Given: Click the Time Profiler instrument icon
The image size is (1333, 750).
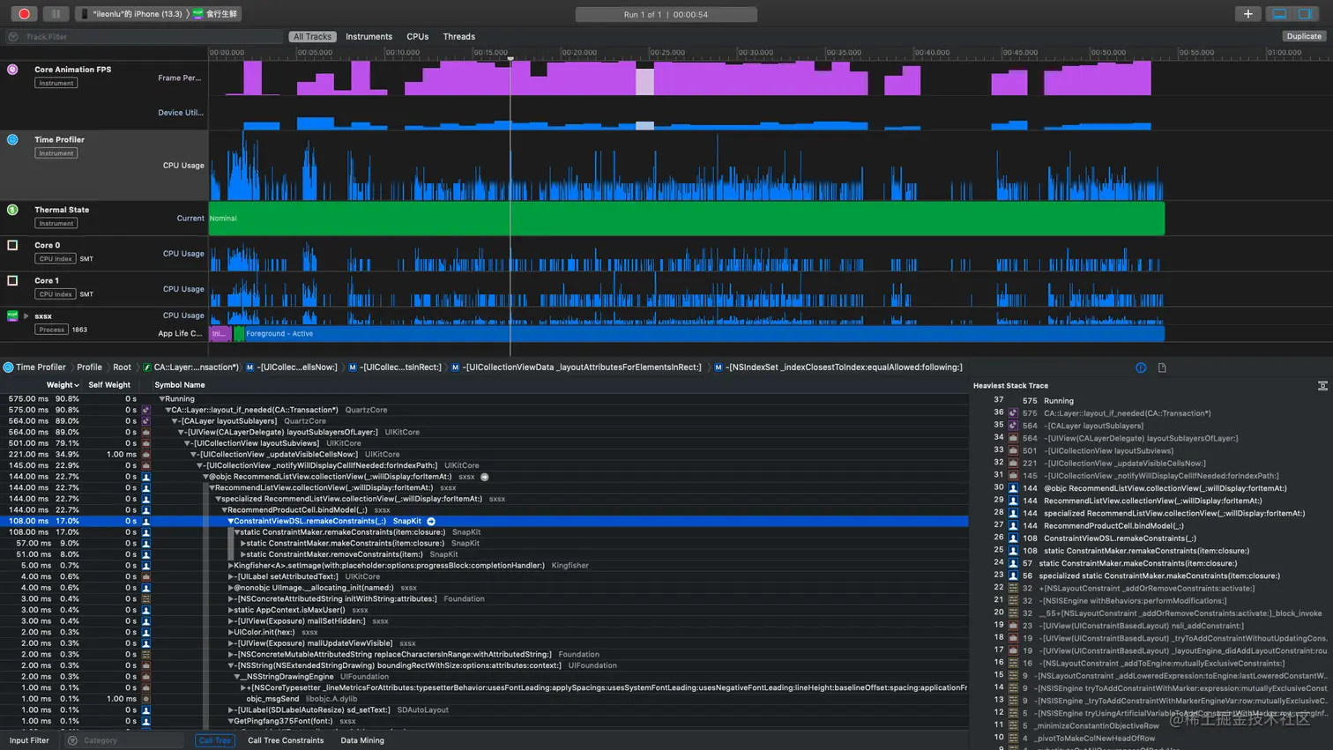Looking at the screenshot, I should (12, 139).
